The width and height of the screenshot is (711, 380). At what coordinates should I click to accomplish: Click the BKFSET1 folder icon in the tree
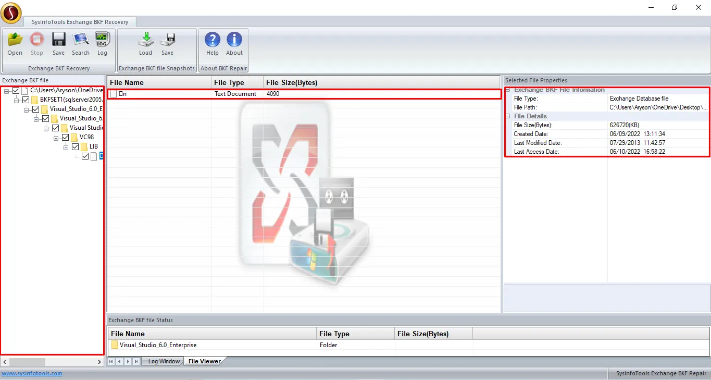(35, 100)
